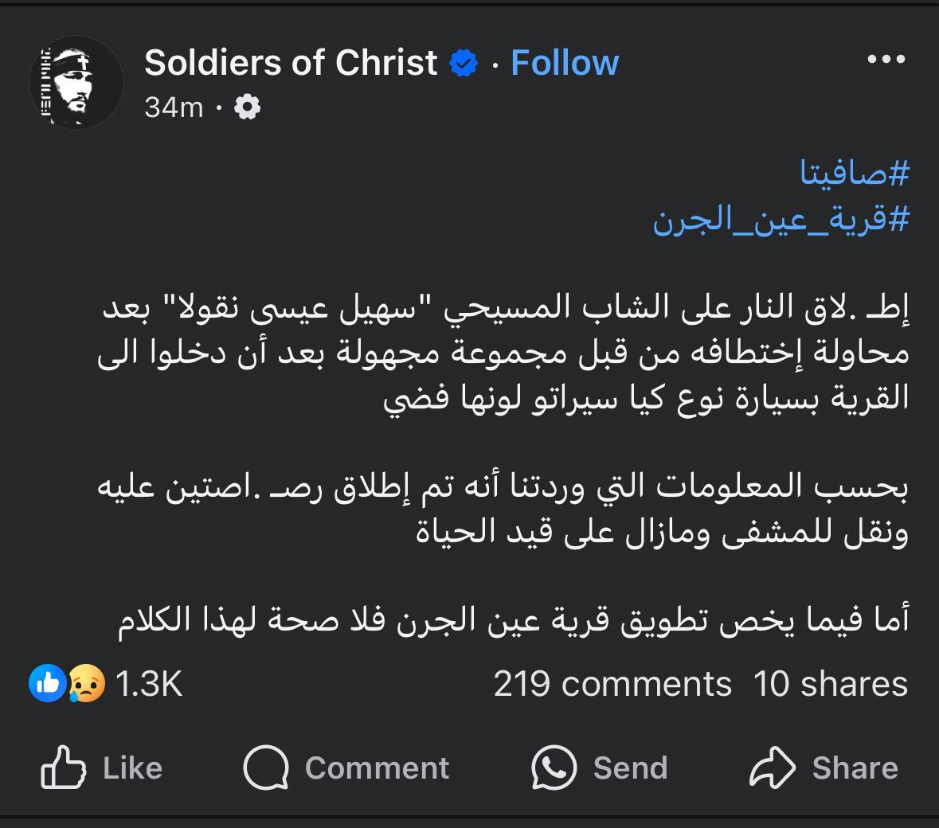Open the #قرية_عين_الجرن hashtag
Viewport: 939px width, 828px height.
click(781, 220)
